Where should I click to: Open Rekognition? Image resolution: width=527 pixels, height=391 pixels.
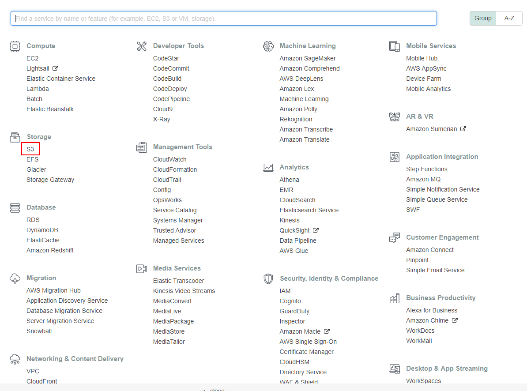click(x=296, y=119)
